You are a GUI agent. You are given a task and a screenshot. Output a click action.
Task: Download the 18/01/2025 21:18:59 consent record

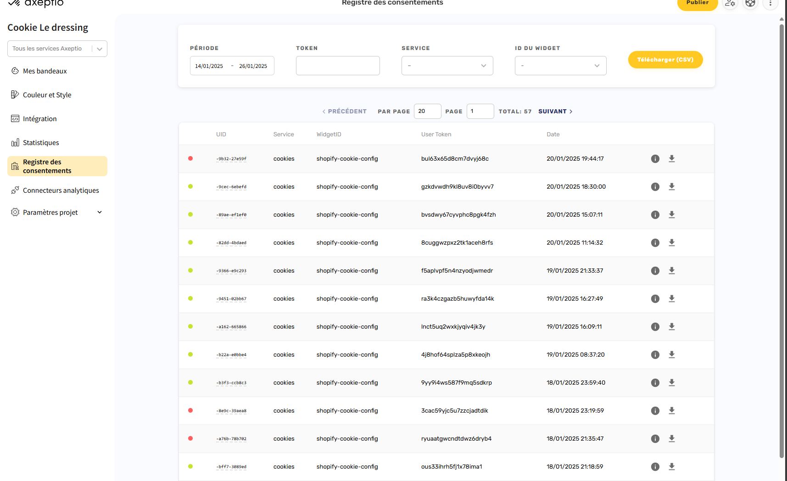click(672, 467)
